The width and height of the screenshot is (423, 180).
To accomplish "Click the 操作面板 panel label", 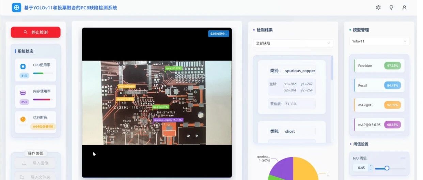I will 36,153.
